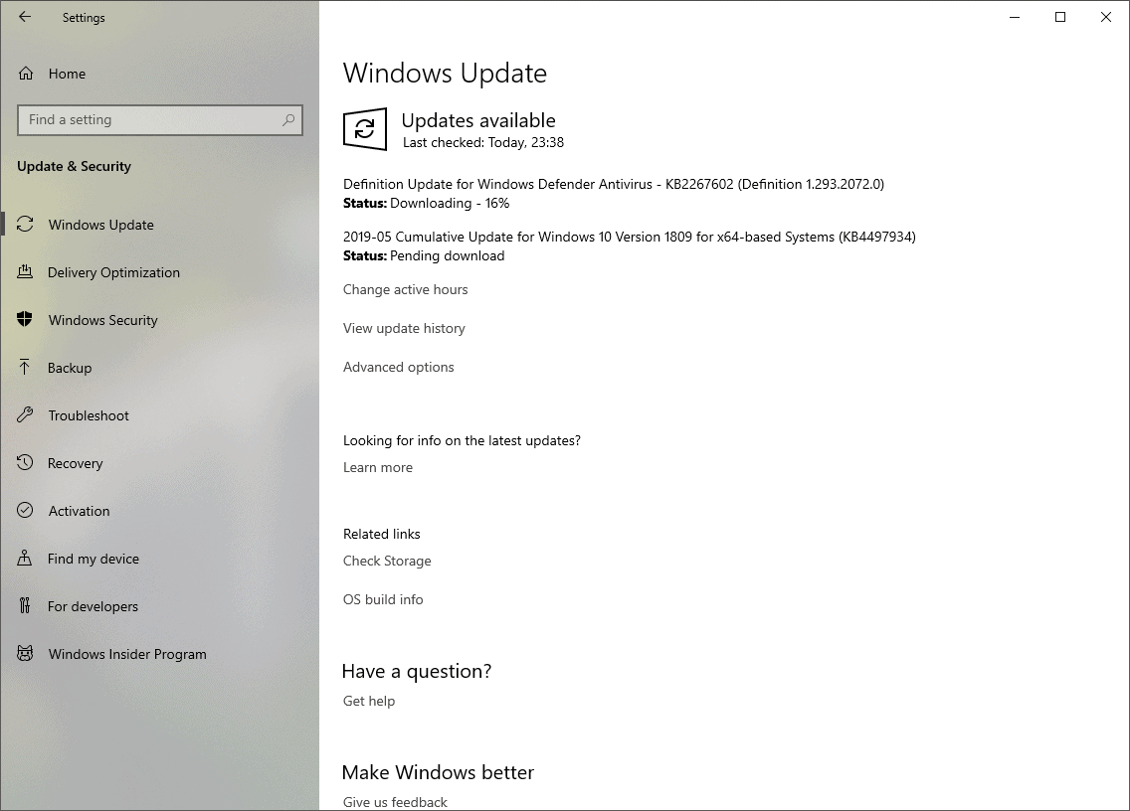Click Change active hours link

pos(405,289)
